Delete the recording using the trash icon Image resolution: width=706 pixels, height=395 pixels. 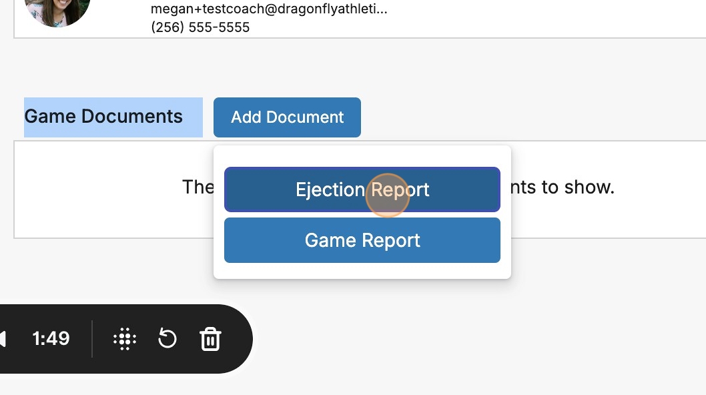point(210,339)
